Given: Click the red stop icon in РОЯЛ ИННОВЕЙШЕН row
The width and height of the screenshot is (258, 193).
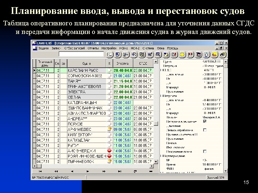Looking at the screenshot, I should 109,156.
